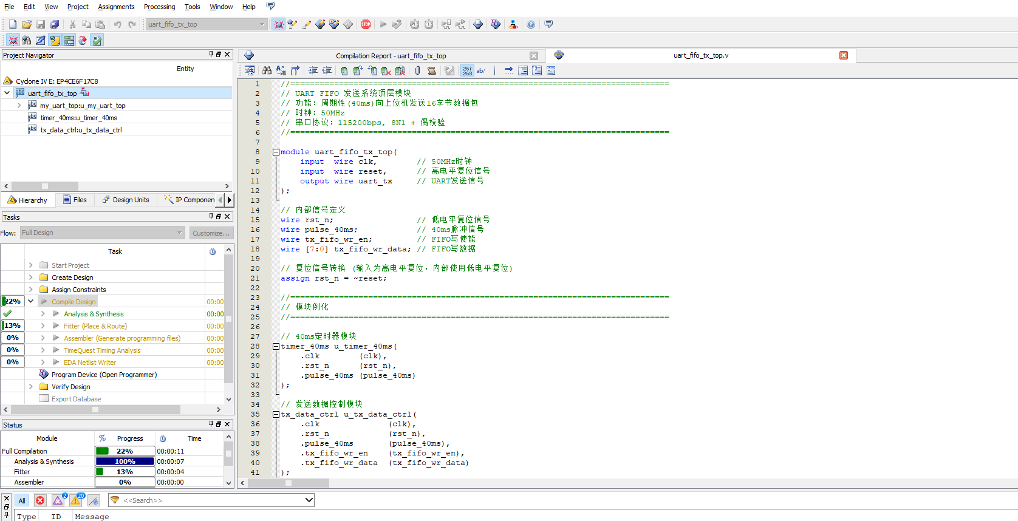Click the Cut scissors icon
Screen dimensions: 1018x521
(72, 24)
